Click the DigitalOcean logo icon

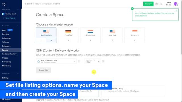point(4,5)
